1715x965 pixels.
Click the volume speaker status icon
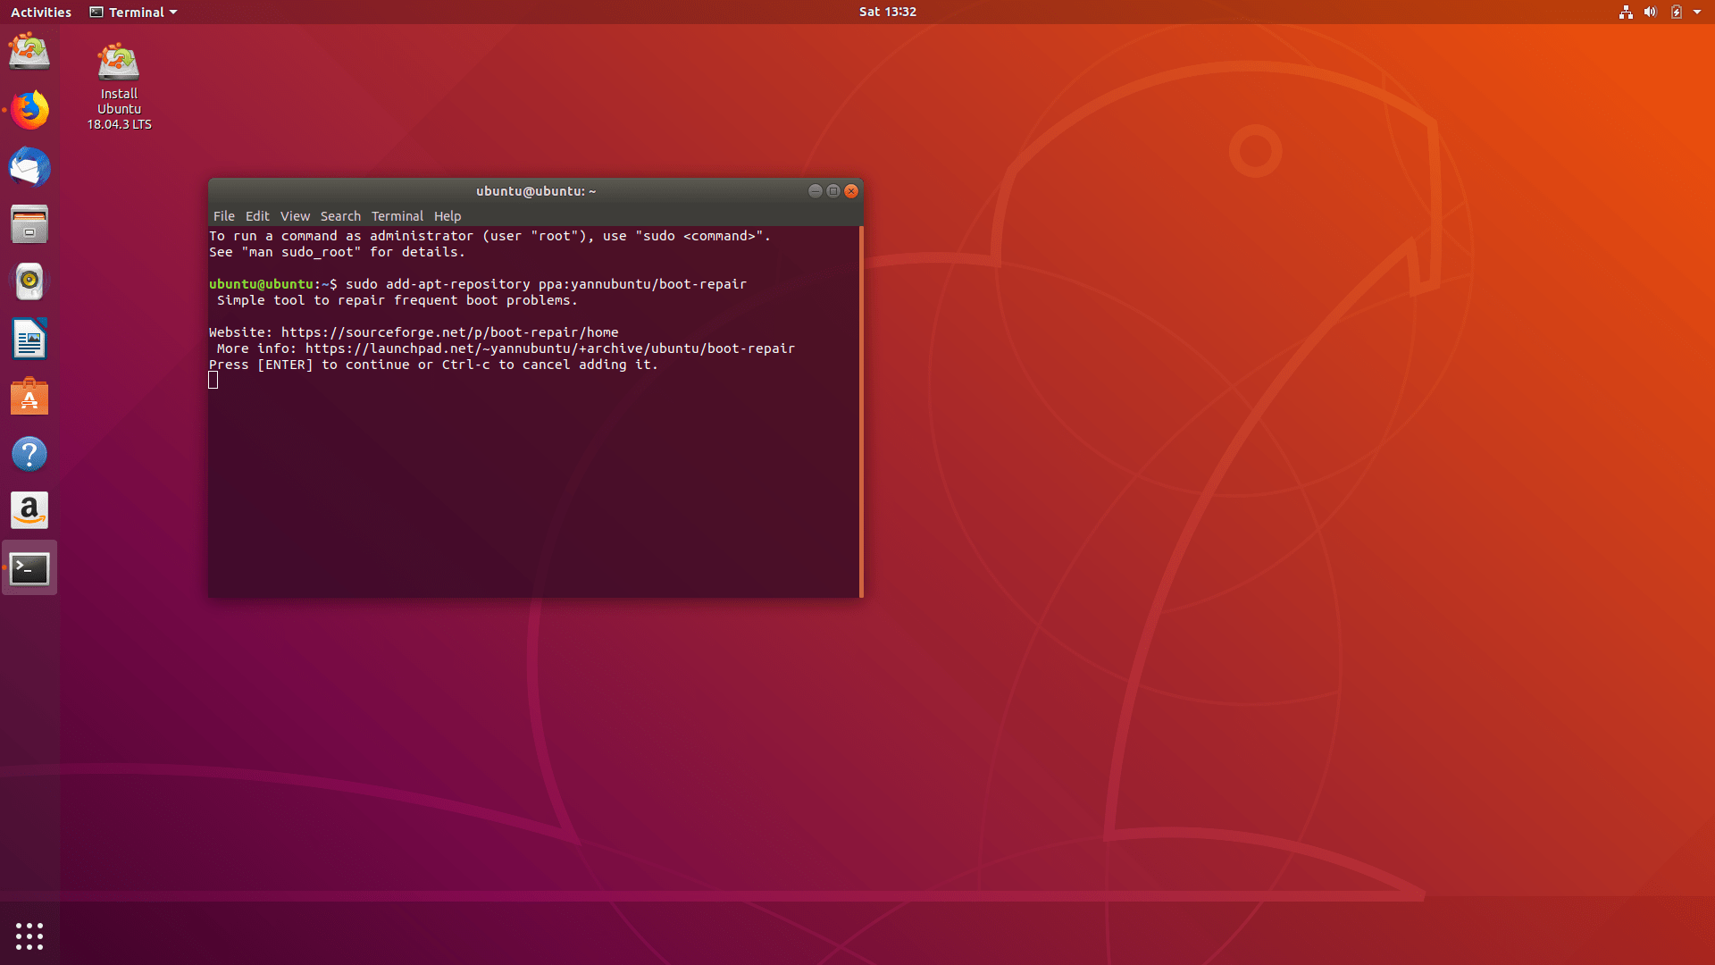1650,13
